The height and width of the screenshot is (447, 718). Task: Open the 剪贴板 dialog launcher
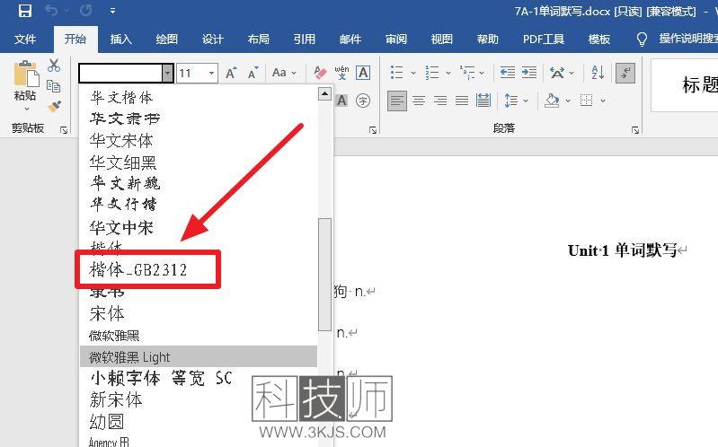64,130
